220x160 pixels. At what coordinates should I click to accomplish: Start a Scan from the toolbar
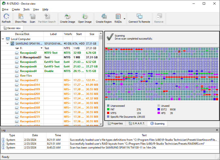coord(32,16)
